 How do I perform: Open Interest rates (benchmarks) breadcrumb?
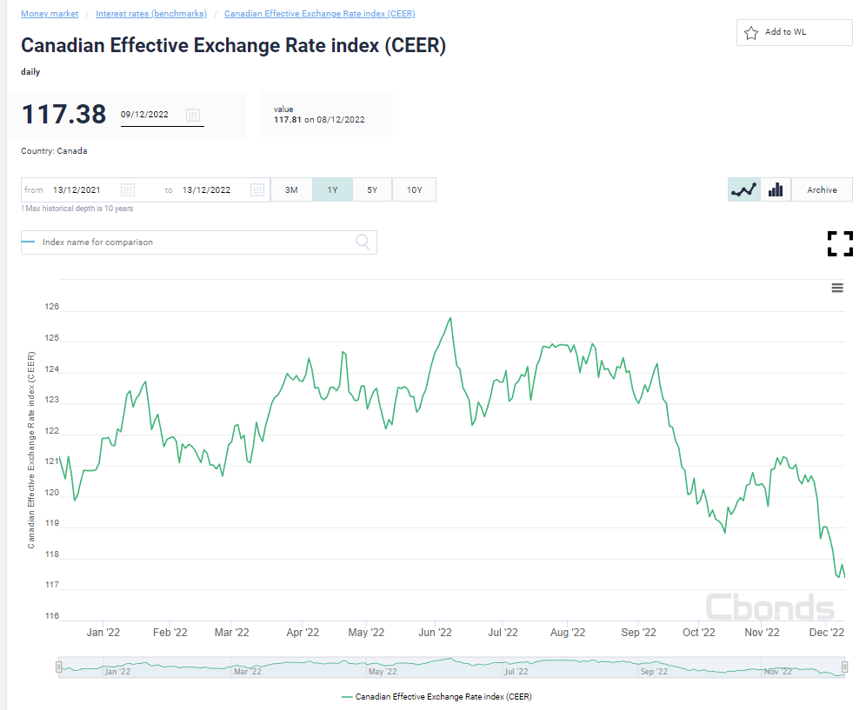(151, 14)
